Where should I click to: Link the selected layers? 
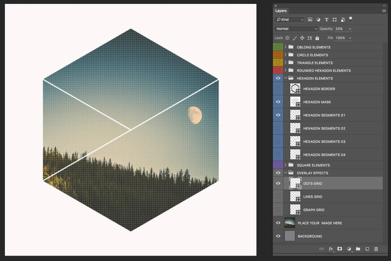click(322, 249)
